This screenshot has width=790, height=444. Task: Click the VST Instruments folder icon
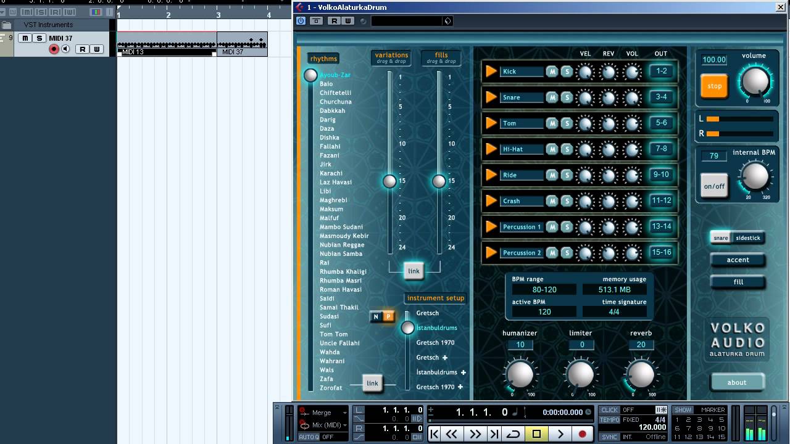click(x=7, y=25)
